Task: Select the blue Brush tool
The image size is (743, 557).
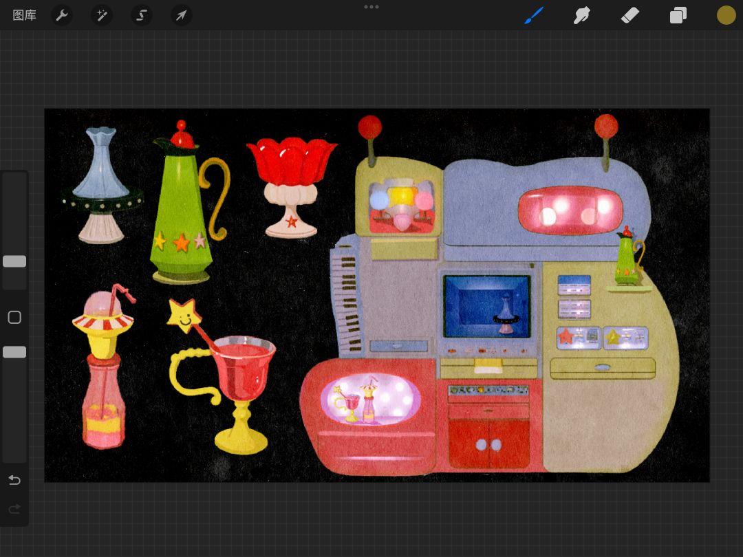Action: pyautogui.click(x=534, y=15)
